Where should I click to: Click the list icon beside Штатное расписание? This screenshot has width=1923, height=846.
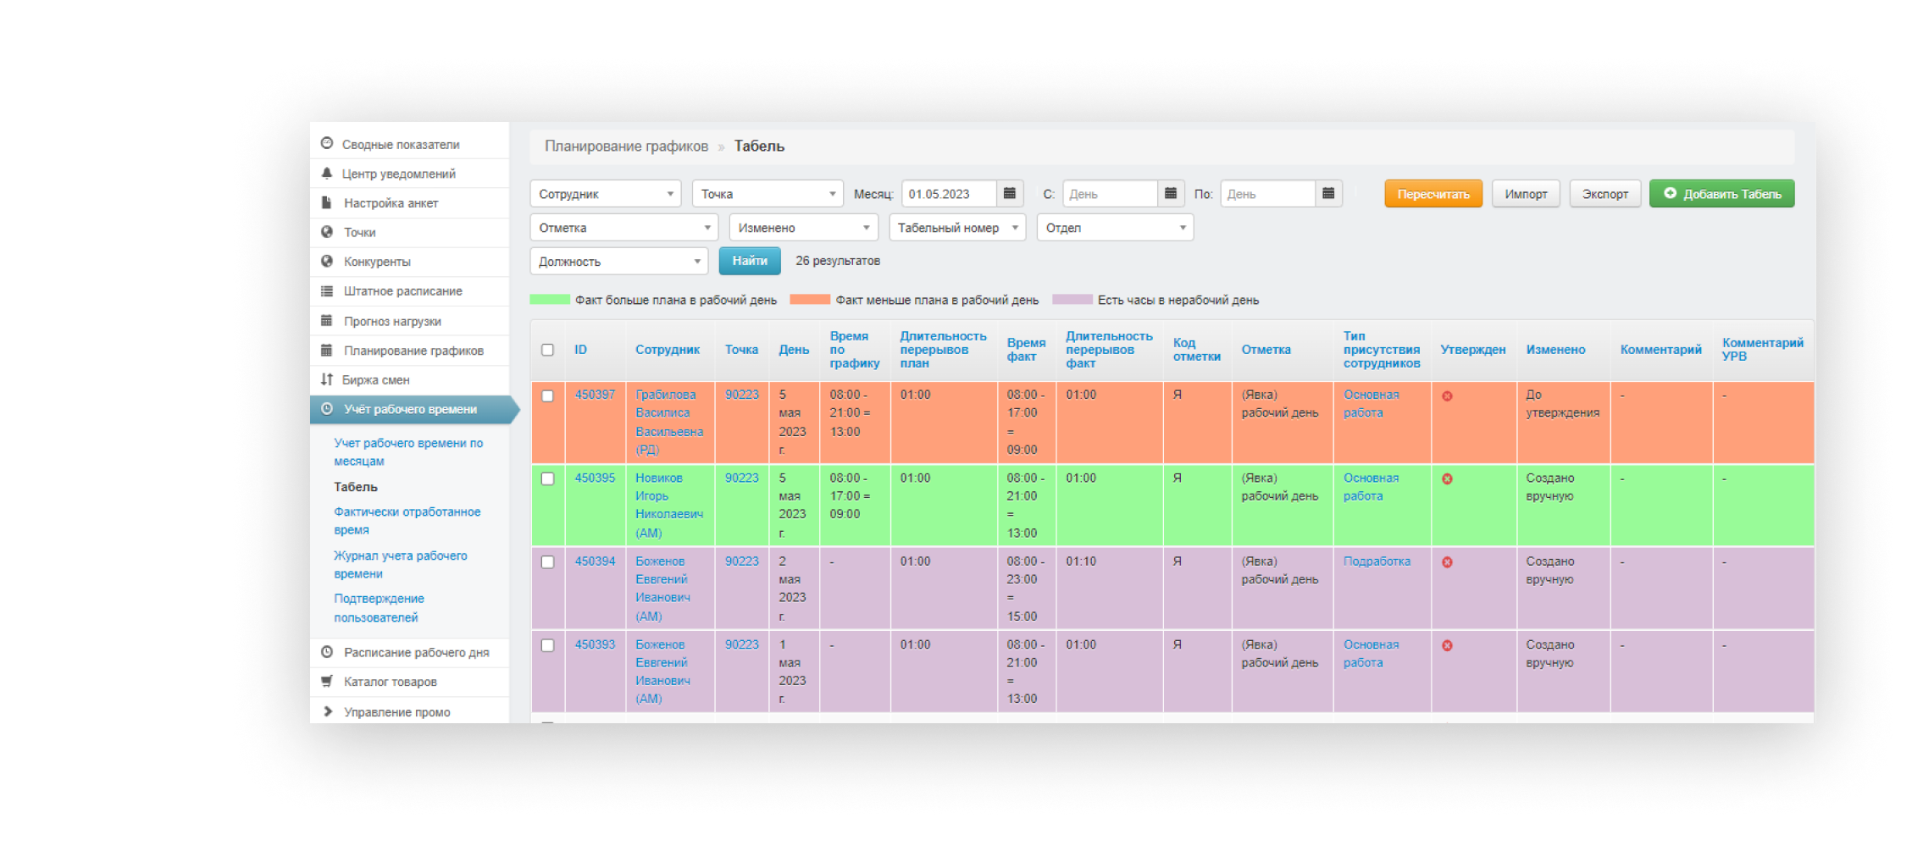point(327,291)
